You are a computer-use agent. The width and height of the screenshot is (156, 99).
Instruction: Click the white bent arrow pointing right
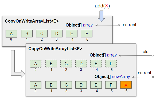click(x=18, y=64)
